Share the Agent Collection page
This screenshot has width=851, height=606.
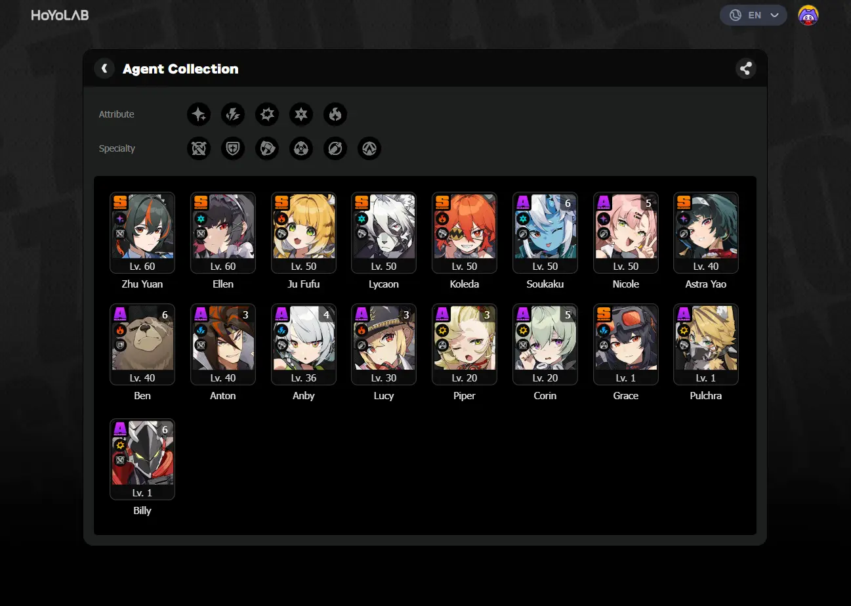(745, 68)
